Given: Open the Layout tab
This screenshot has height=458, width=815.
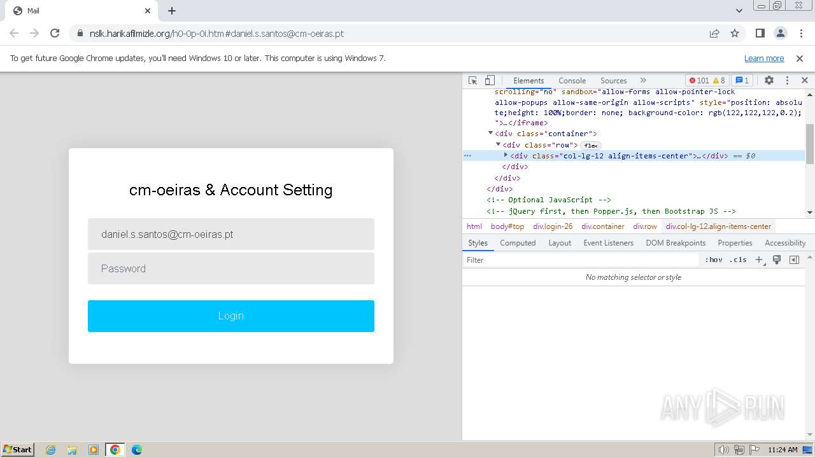Looking at the screenshot, I should pyautogui.click(x=560, y=243).
